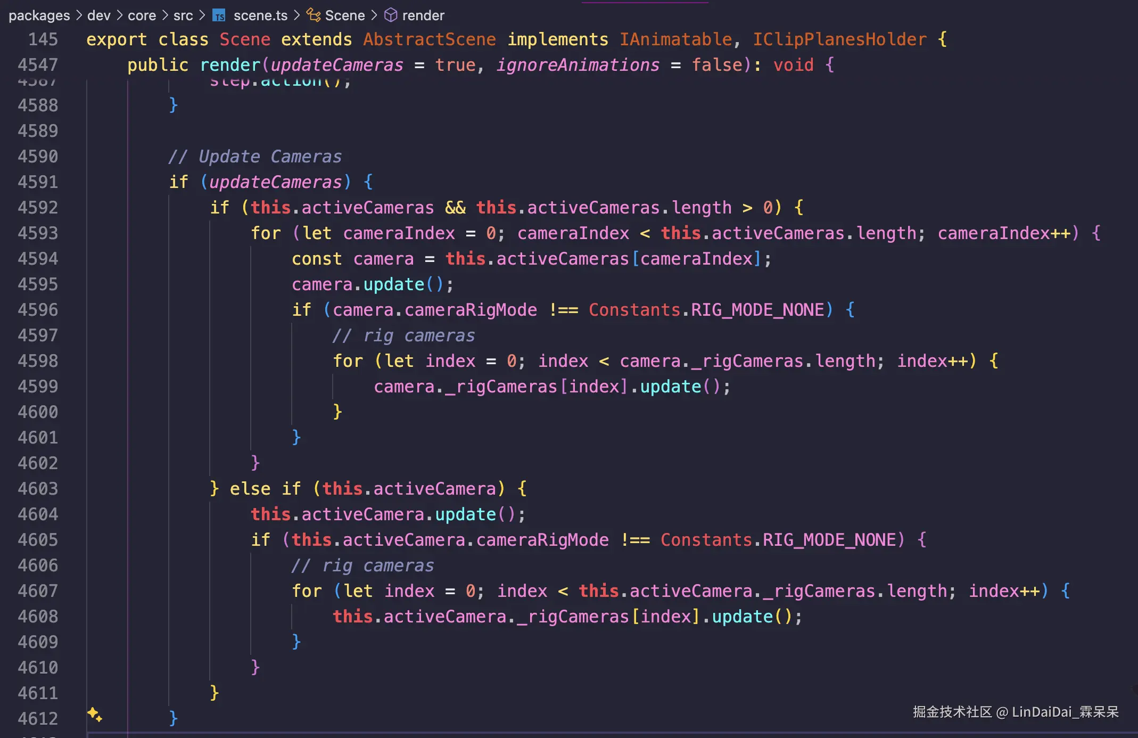Viewport: 1138px width, 738px height.
Task: Click line number 4603 in gutter
Action: coord(37,489)
